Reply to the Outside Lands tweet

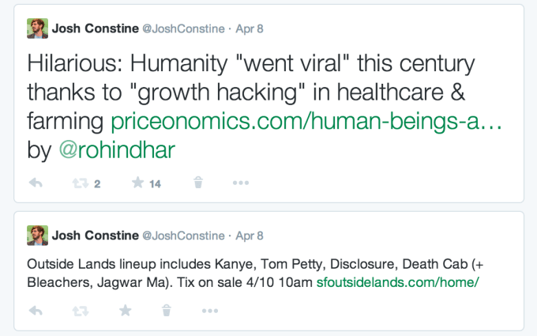[x=36, y=311]
